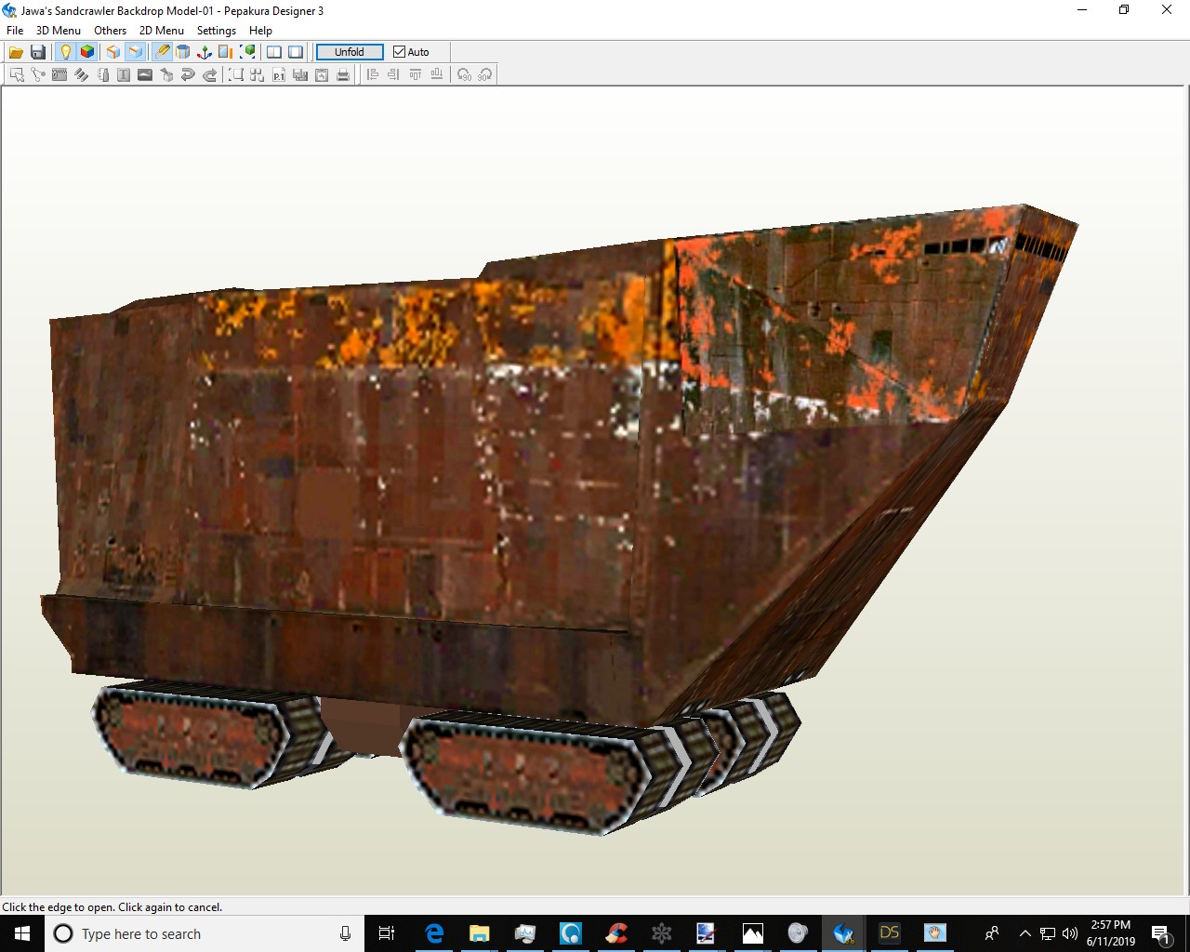Click the Unfold button
This screenshot has width=1190, height=952.
(x=350, y=52)
